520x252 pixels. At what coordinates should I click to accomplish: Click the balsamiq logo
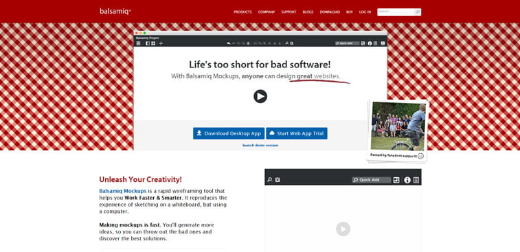(x=115, y=11)
